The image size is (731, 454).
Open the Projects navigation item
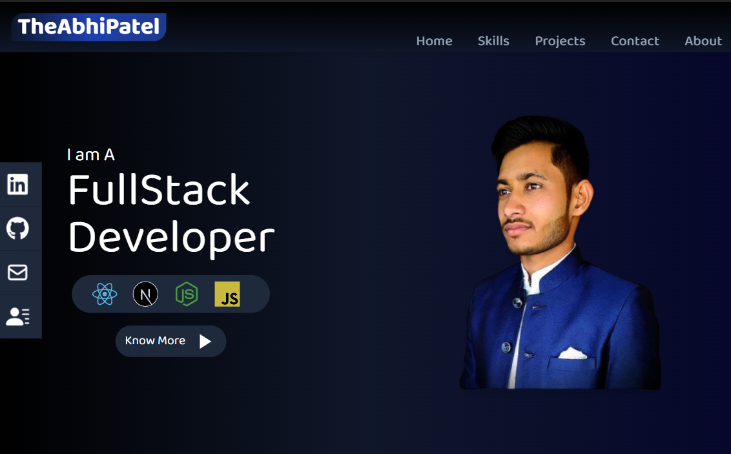559,41
